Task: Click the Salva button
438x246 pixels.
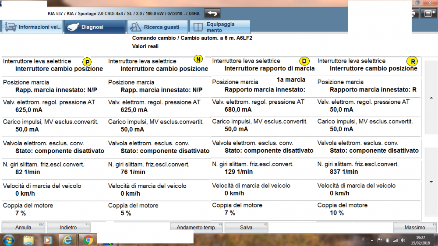Action: pyautogui.click(x=246, y=227)
